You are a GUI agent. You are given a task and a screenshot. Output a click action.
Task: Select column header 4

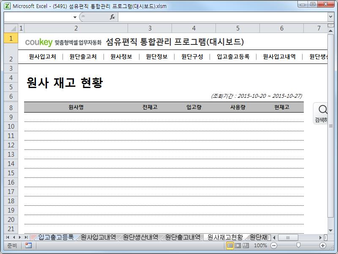(194, 28)
